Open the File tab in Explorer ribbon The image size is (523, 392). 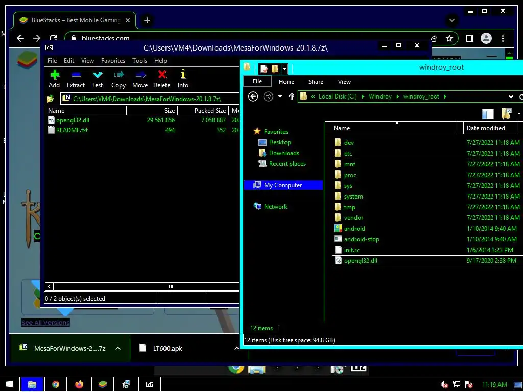coord(257,81)
